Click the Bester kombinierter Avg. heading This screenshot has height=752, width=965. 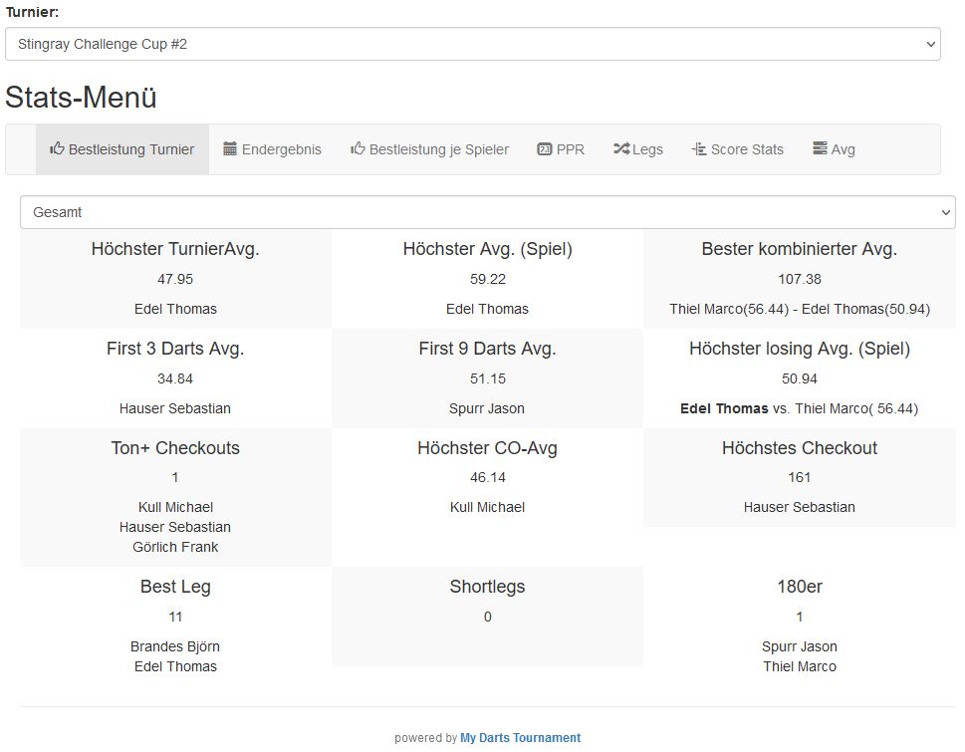click(799, 249)
